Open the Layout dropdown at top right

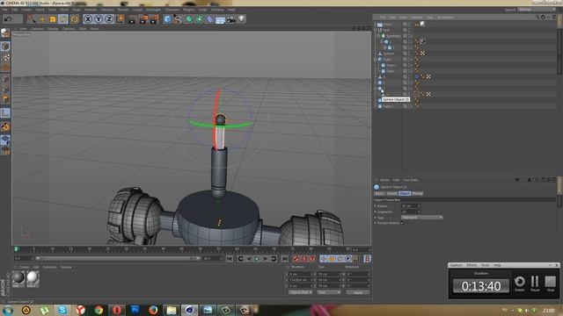pos(537,10)
